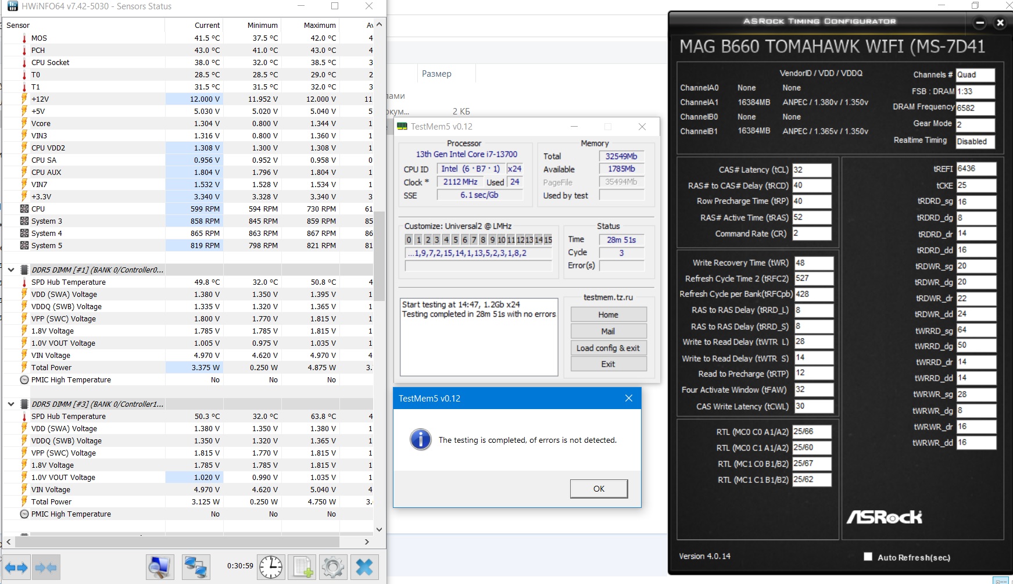This screenshot has width=1013, height=584.
Task: Click the Minimum column header in HWiNFO
Action: coord(252,26)
